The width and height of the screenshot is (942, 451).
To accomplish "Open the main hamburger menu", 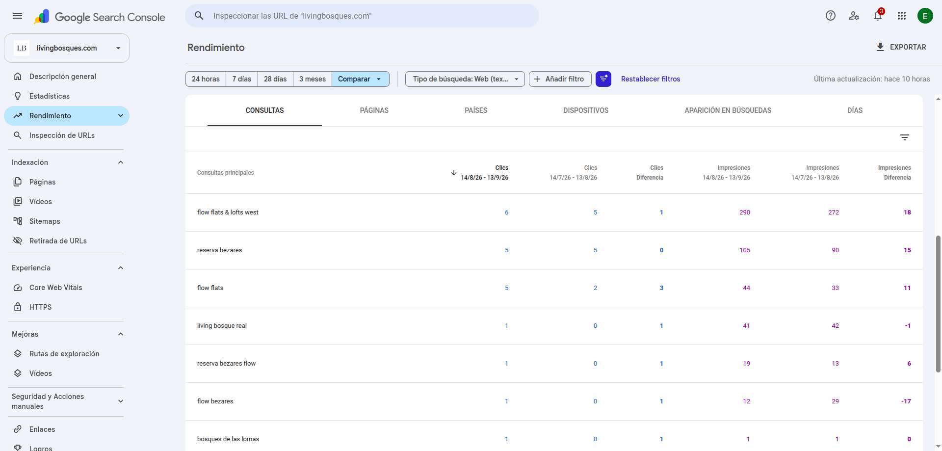I will pos(18,16).
